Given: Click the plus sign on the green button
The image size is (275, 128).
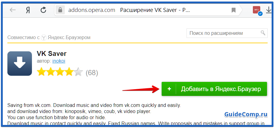Looking at the screenshot, I should tap(169, 89).
